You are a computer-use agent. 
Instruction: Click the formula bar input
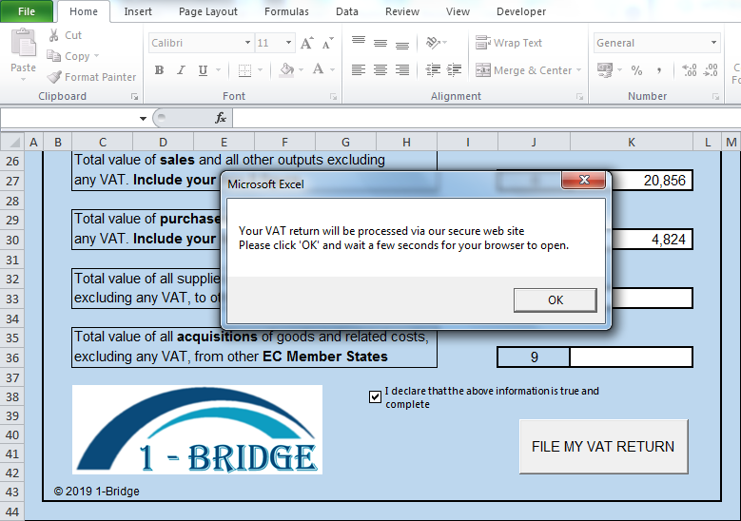point(486,118)
